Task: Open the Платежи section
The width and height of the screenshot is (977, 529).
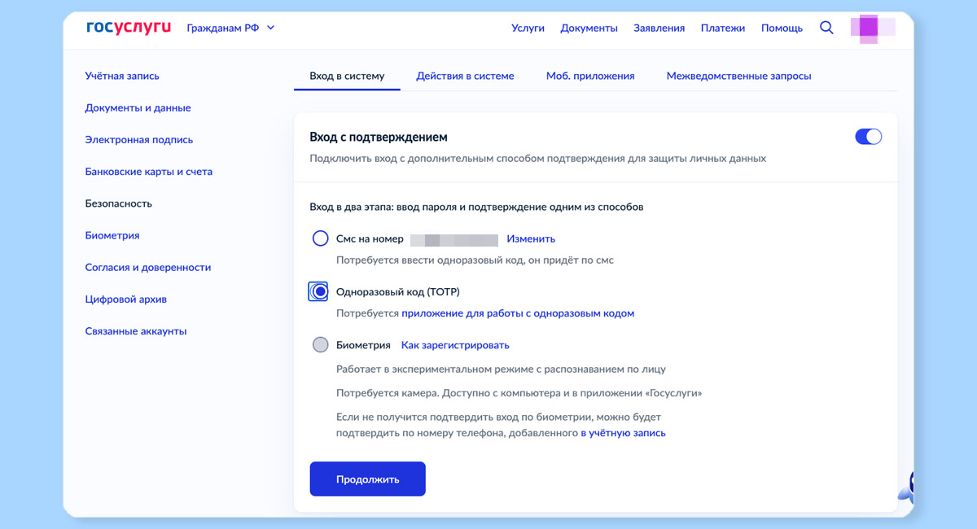Action: (722, 28)
